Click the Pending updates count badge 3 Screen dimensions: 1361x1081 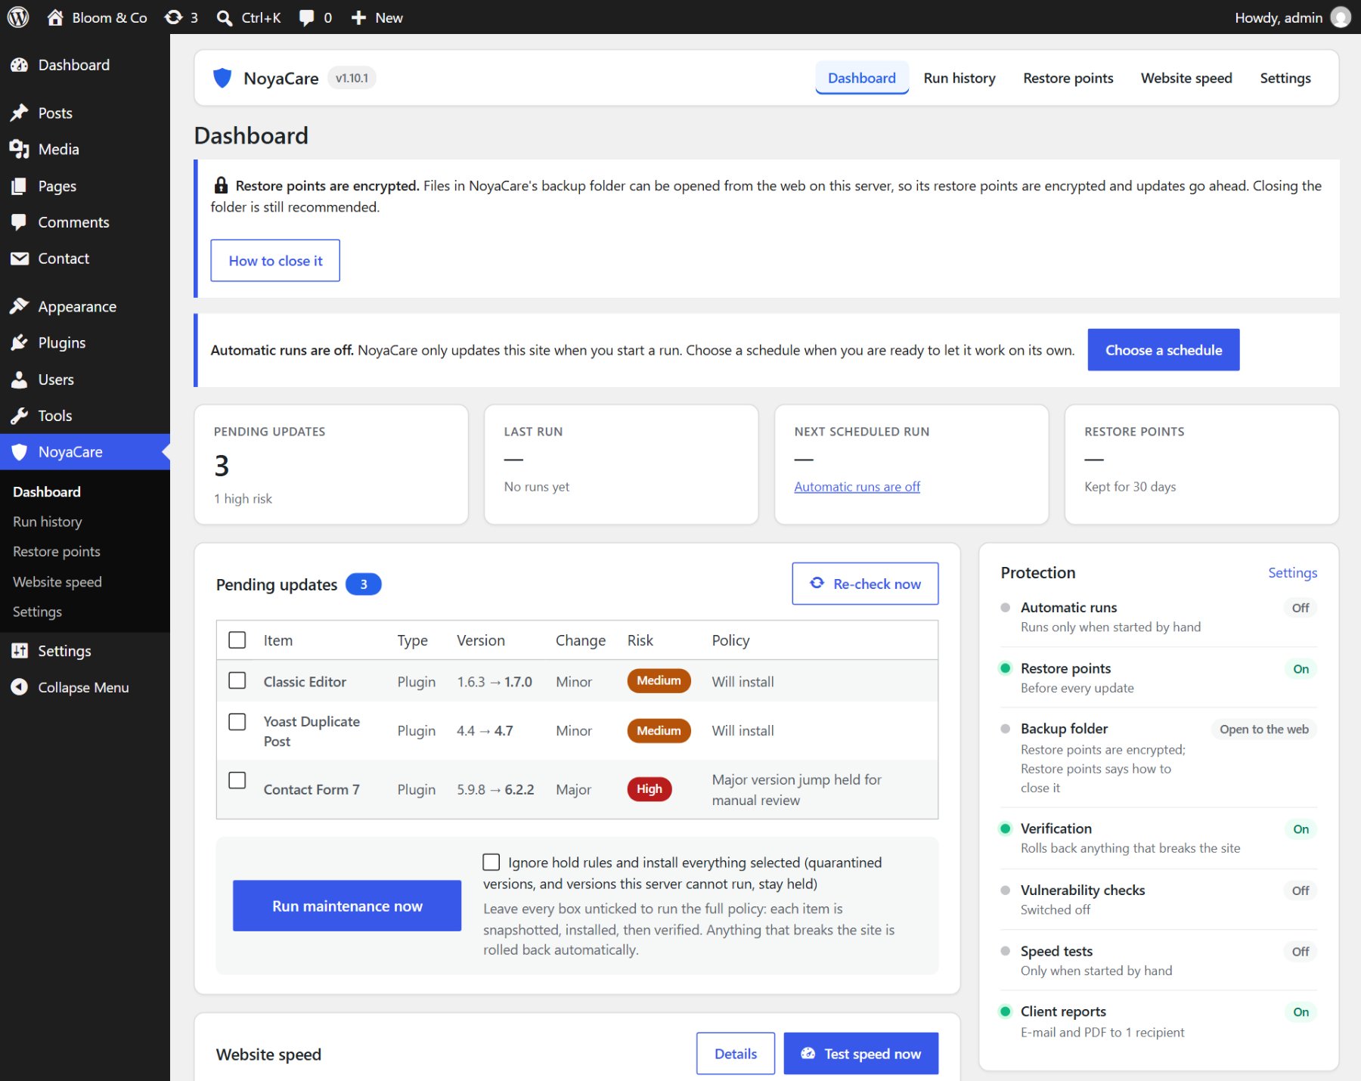(364, 584)
